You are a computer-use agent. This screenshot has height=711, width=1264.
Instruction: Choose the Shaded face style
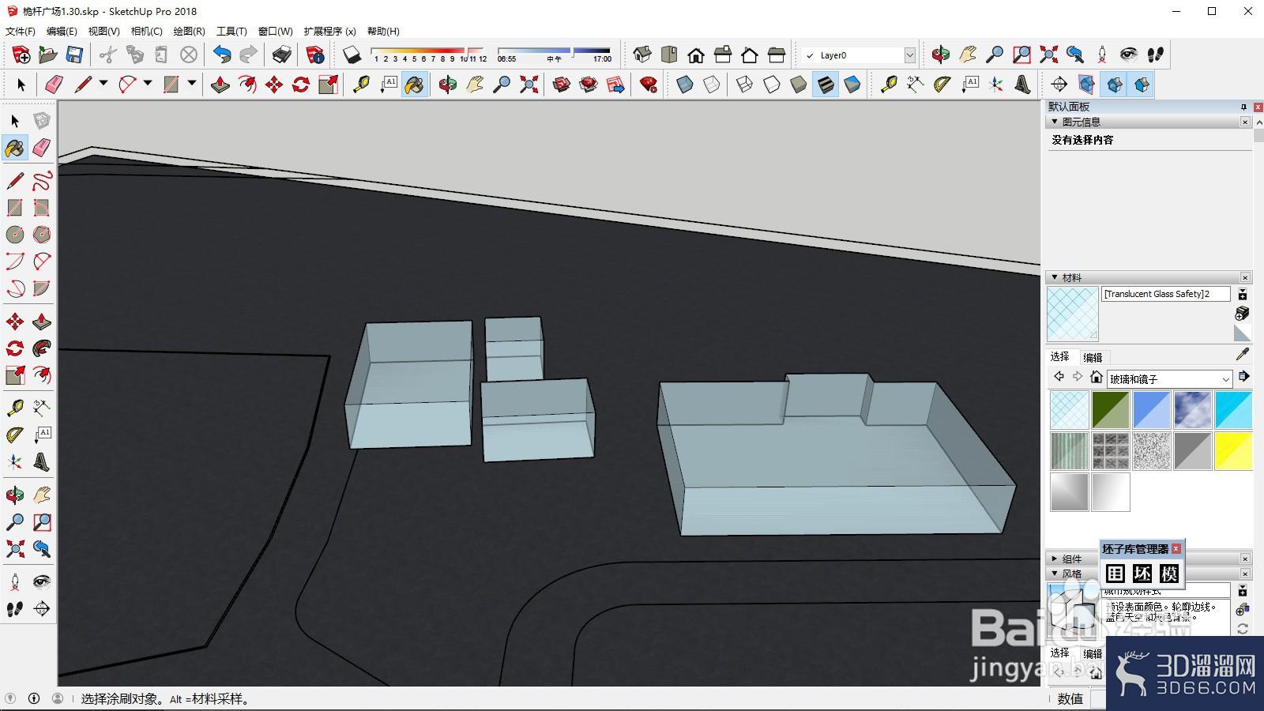tap(798, 84)
